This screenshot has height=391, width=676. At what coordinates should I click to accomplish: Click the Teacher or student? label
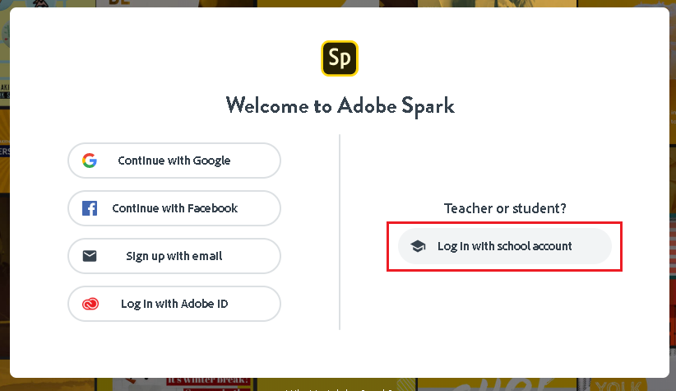click(505, 208)
